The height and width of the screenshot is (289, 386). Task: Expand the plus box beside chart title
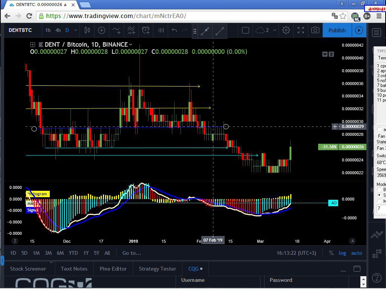(x=32, y=44)
